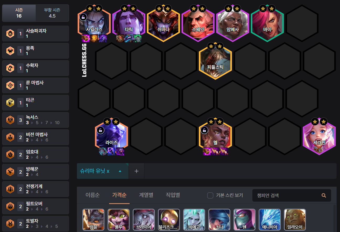Image resolution: width=340 pixels, height=232 pixels.
Task: Select the 피들스틱 unit on the board
Action: click(x=215, y=61)
